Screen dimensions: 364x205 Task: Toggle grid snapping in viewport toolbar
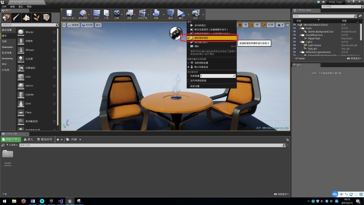click(240, 25)
